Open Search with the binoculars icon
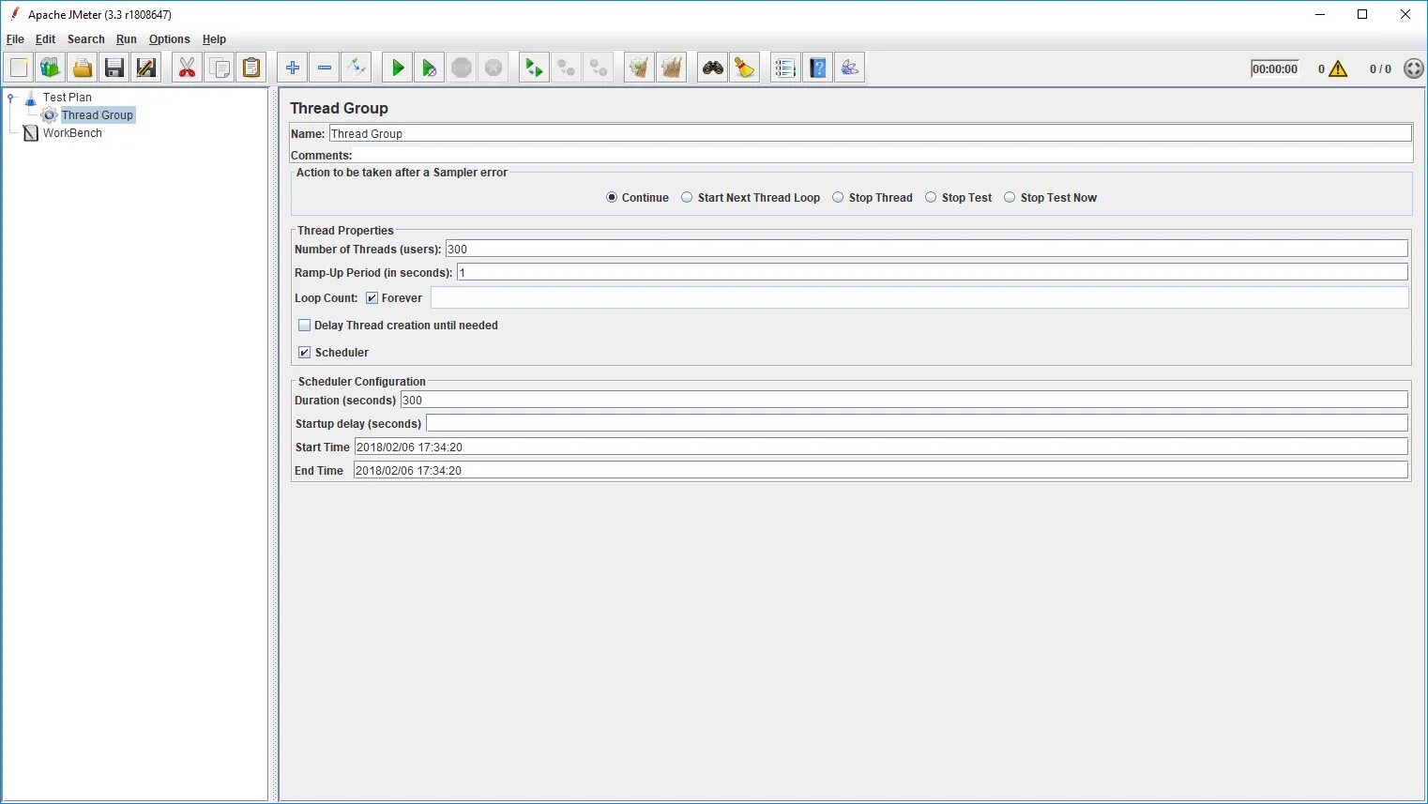The image size is (1428, 804). (713, 68)
